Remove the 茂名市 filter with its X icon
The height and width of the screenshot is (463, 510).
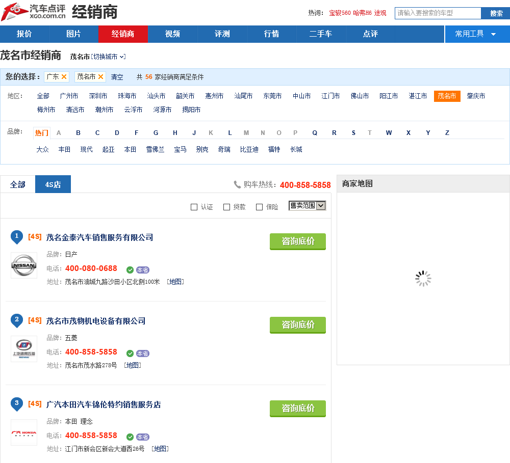[x=101, y=77]
